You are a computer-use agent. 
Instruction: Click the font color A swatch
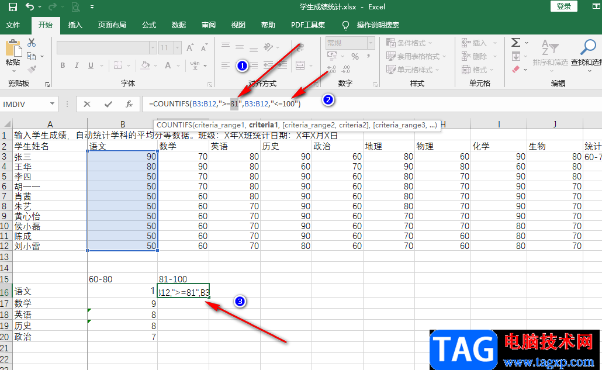click(x=168, y=65)
